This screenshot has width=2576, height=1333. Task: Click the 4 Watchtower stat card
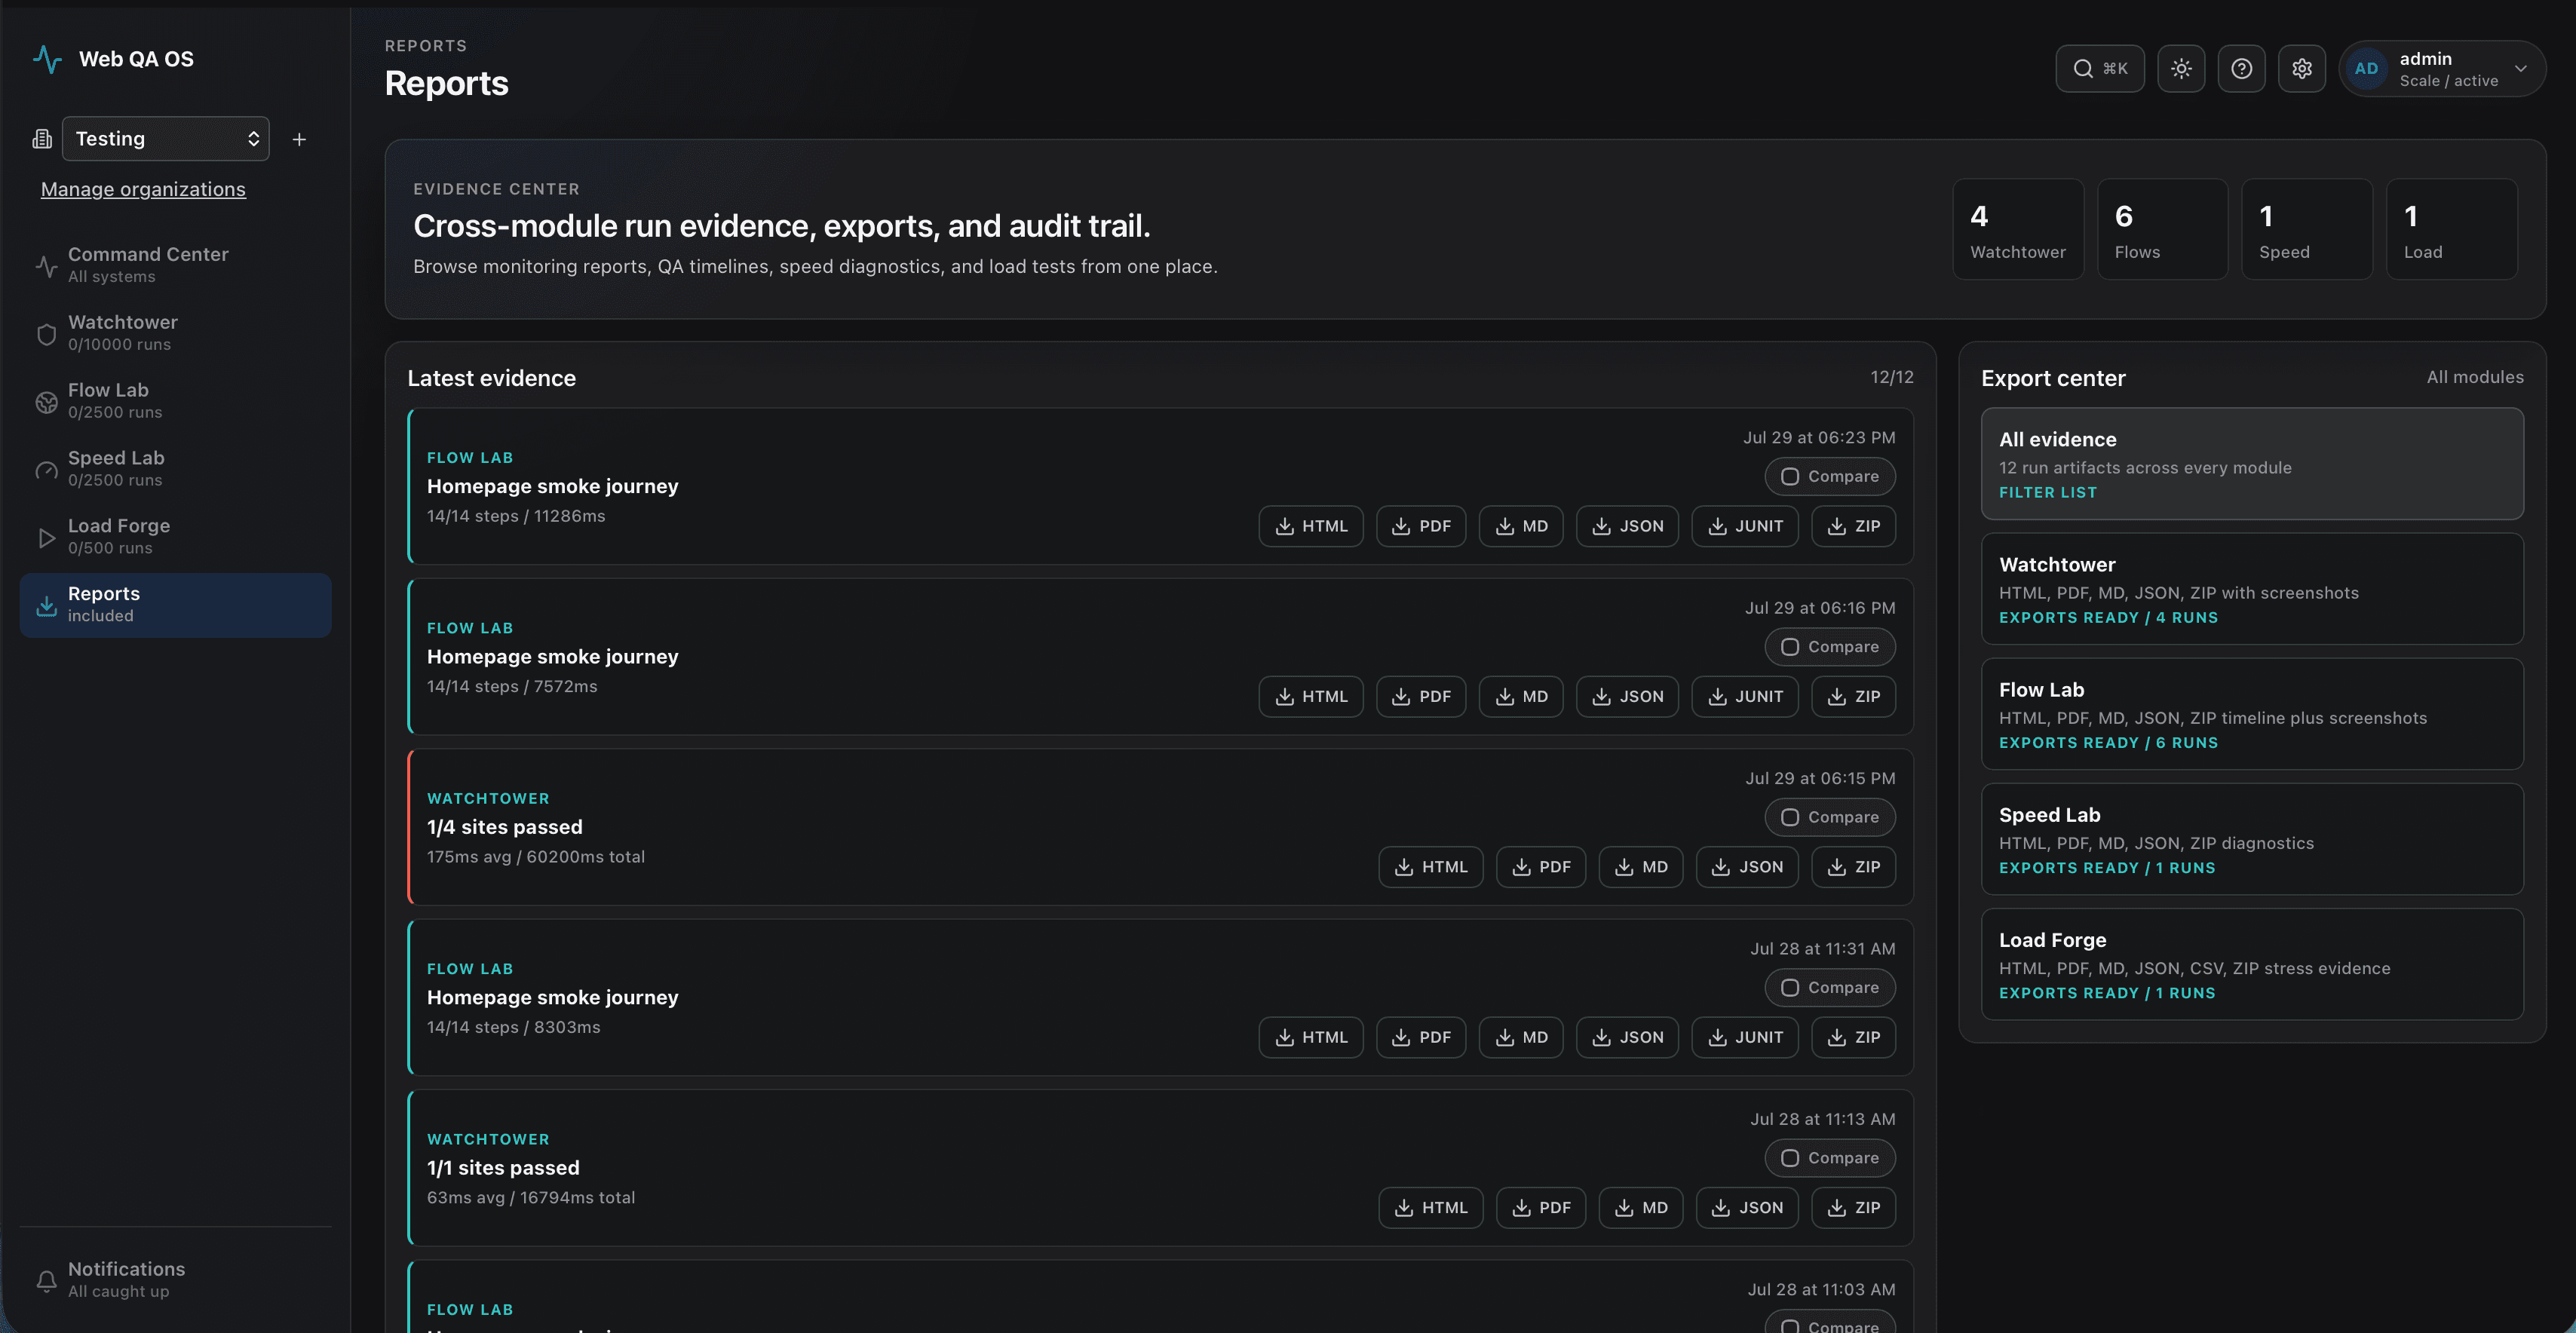point(2018,229)
